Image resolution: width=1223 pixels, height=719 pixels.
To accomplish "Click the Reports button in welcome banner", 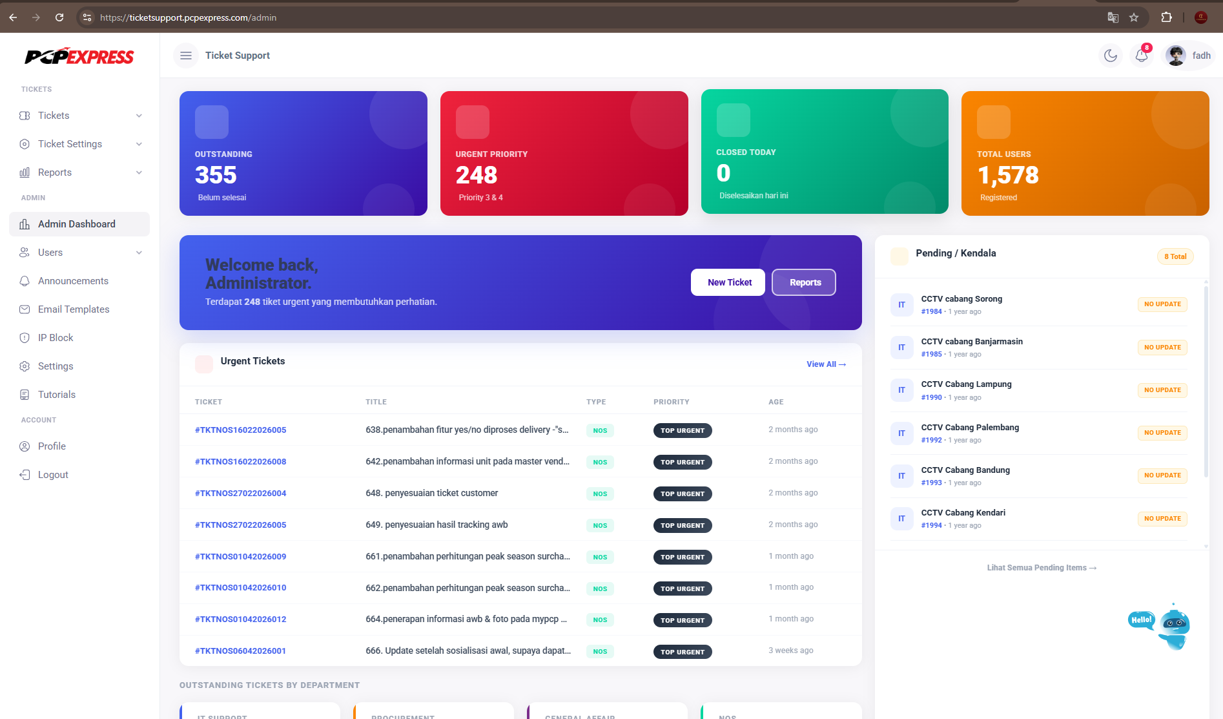I will [x=804, y=282].
